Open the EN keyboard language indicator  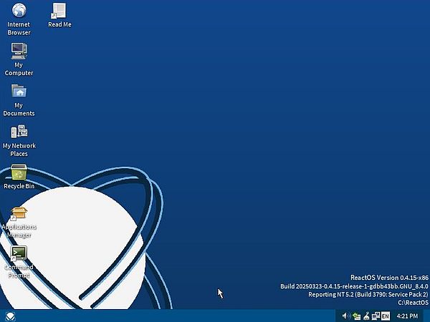(386, 316)
